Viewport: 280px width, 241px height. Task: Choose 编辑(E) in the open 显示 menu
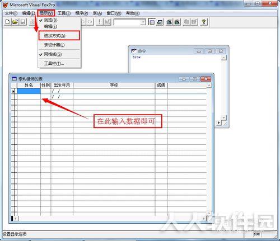(50, 26)
